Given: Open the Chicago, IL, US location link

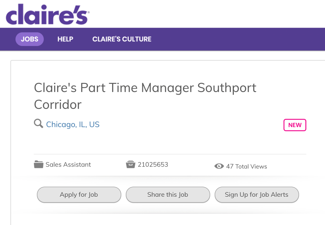Looking at the screenshot, I should [x=73, y=124].
